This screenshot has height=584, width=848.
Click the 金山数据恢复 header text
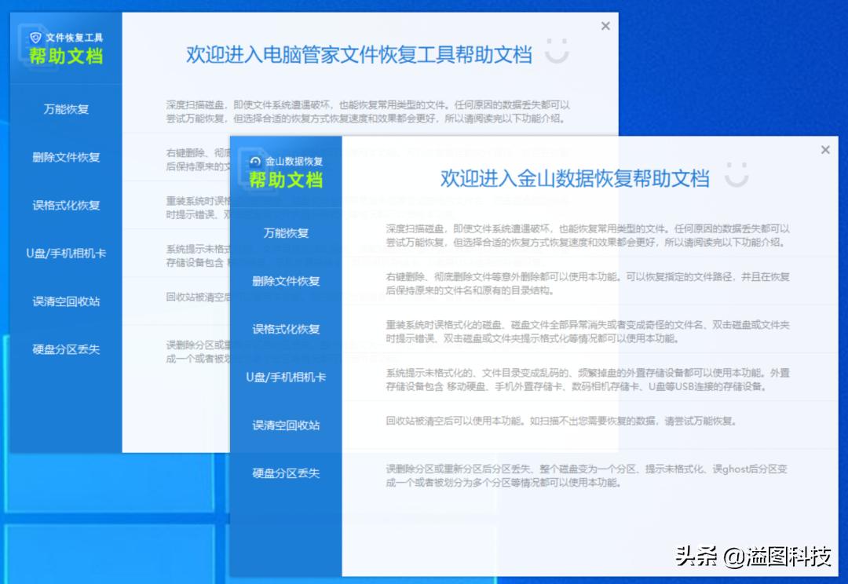[294, 160]
